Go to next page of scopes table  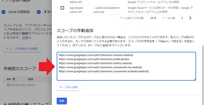point(190,18)
